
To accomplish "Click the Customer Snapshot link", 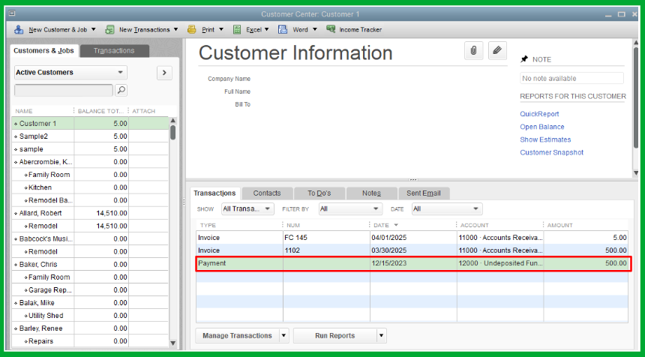I will 551,152.
